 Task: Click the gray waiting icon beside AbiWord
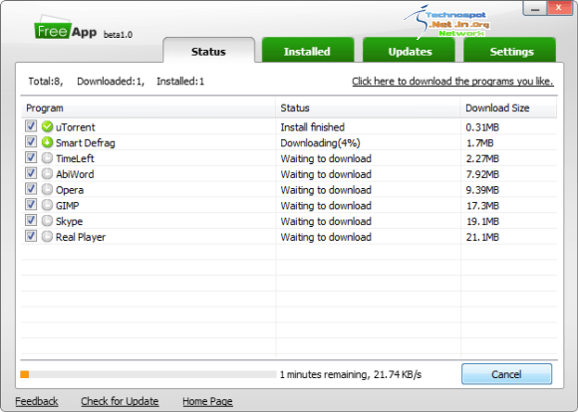[47, 173]
